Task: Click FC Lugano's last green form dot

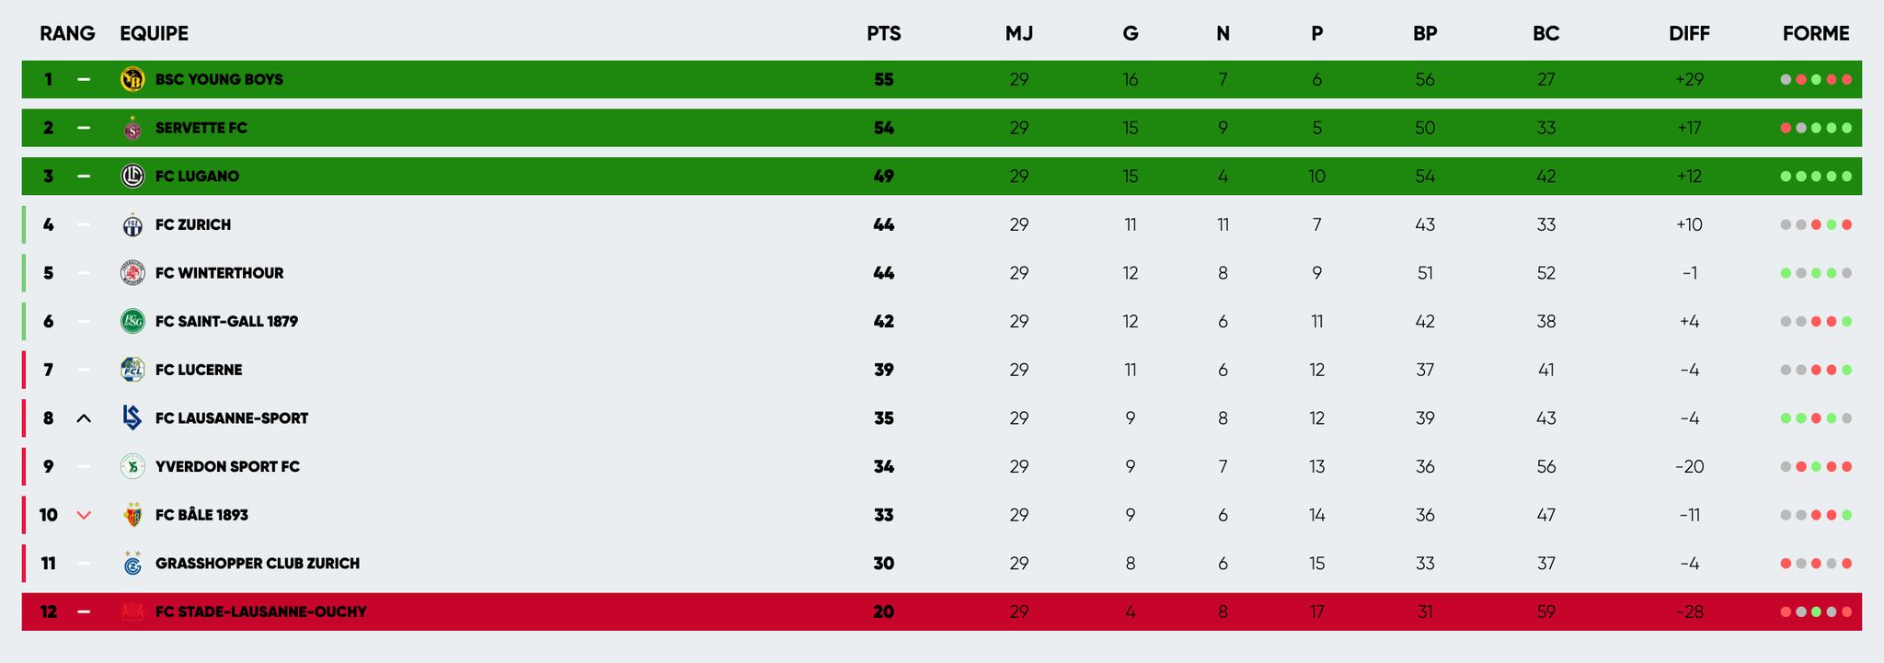Action: point(1846,177)
